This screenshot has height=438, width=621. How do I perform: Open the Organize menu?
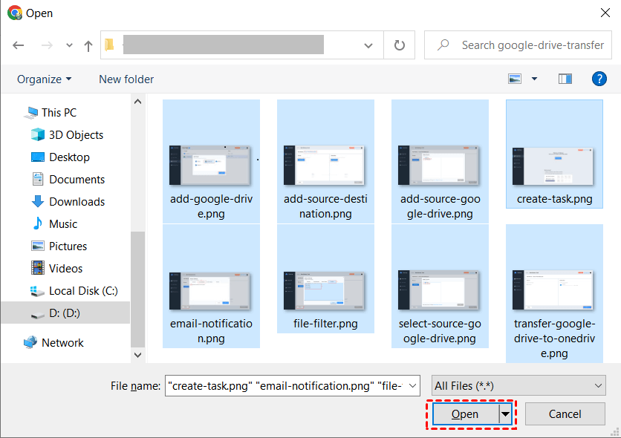(43, 79)
